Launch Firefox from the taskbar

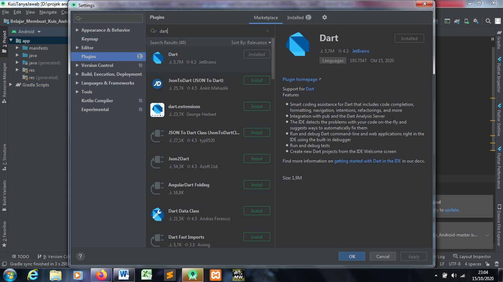coord(102,275)
